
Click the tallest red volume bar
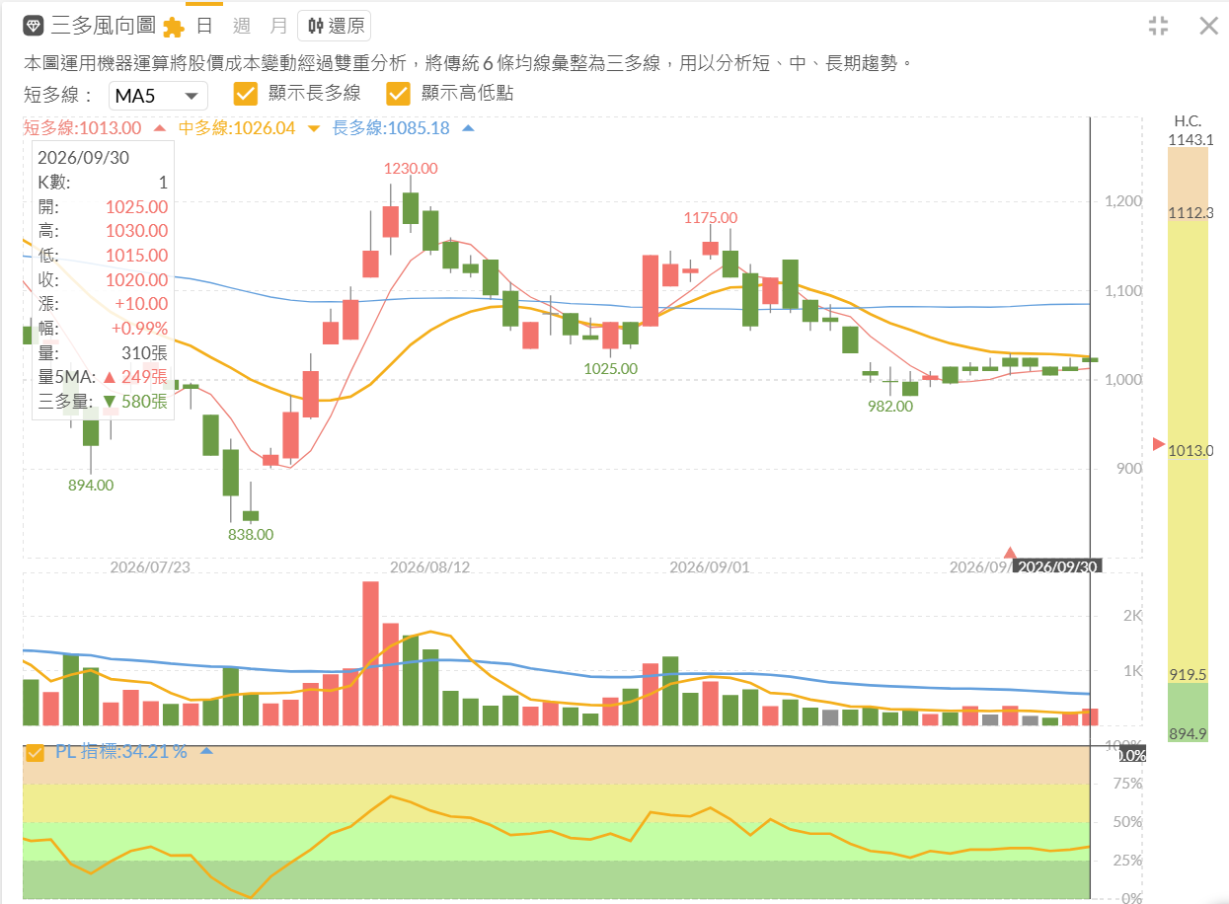click(371, 653)
